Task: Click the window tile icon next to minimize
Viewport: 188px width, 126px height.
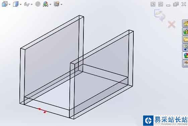Action: click(x=161, y=4)
